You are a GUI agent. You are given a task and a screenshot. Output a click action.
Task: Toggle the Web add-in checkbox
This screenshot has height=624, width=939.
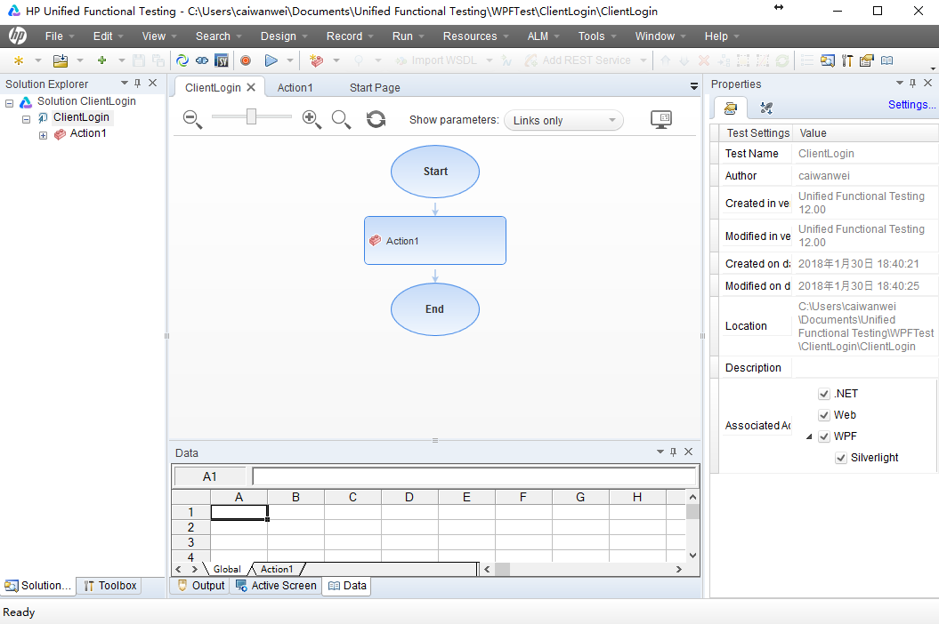824,415
